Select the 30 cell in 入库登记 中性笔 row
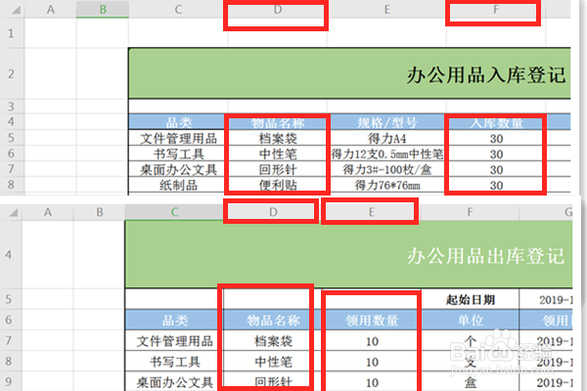 (x=496, y=153)
